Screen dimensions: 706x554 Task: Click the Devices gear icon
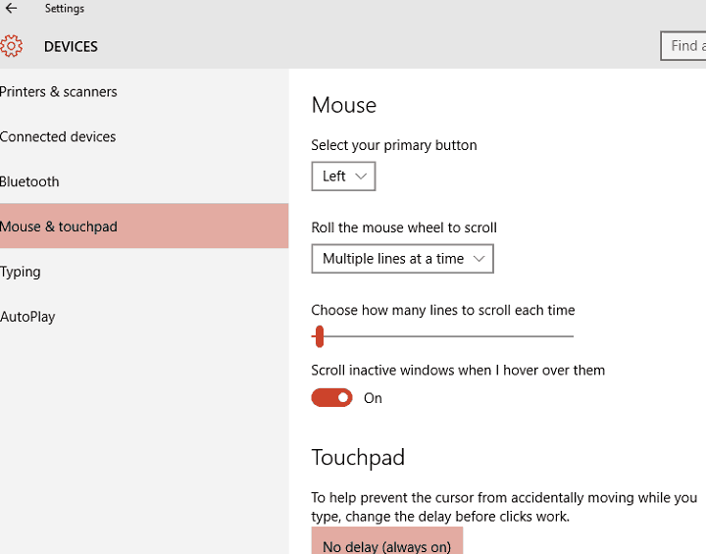pos(12,46)
